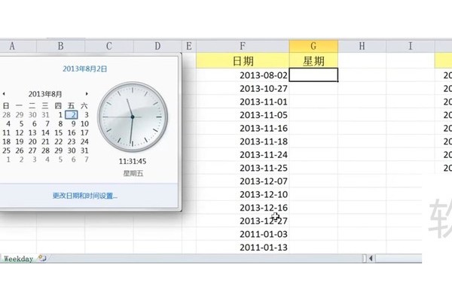
Task: Pick August 1 in the calendar
Action: (60, 115)
